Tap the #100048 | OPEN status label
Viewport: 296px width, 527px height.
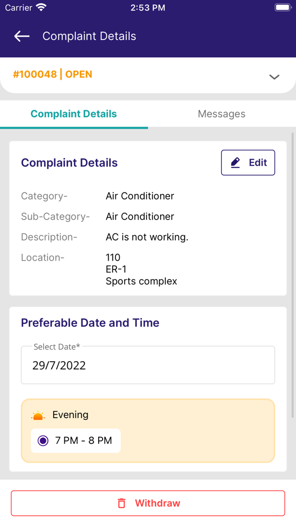point(53,74)
